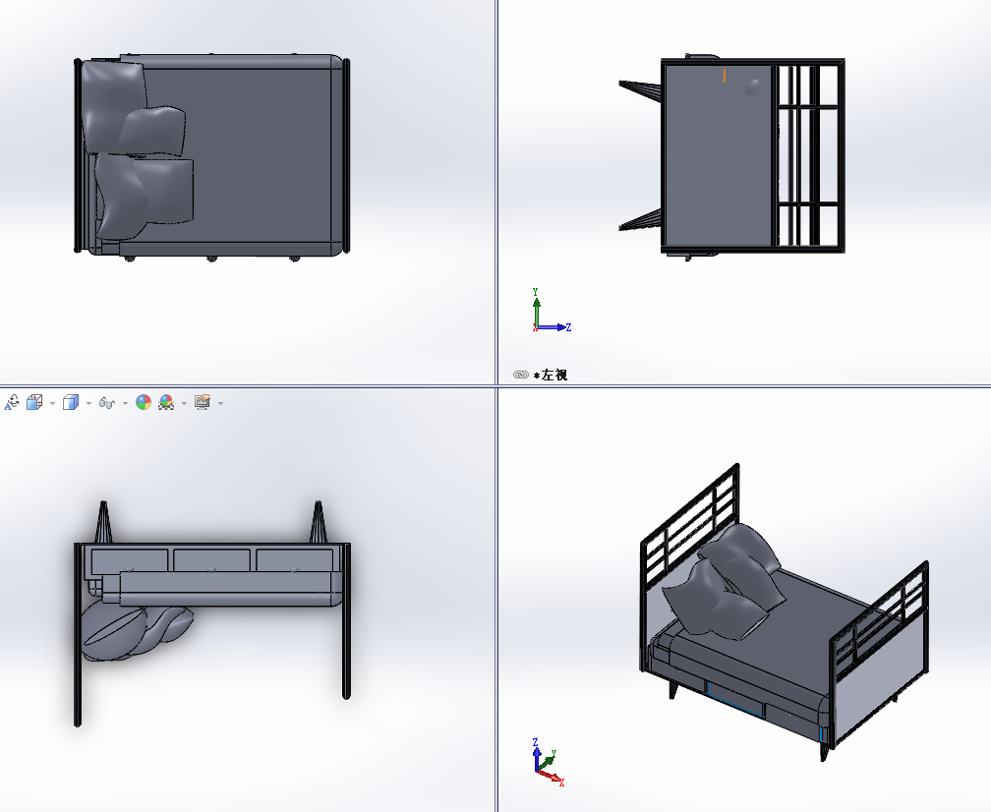Expand the Hide/Show Items dropdown arrow
The image size is (991, 812).
pos(125,403)
